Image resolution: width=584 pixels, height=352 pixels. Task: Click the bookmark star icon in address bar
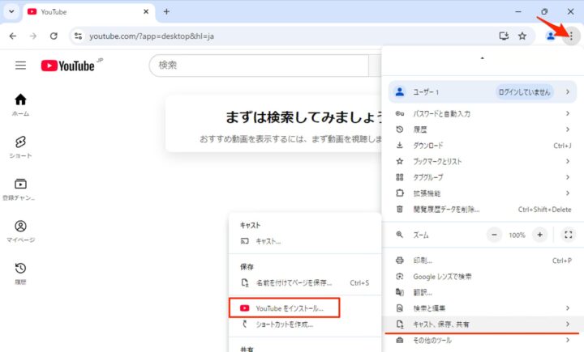pos(522,36)
